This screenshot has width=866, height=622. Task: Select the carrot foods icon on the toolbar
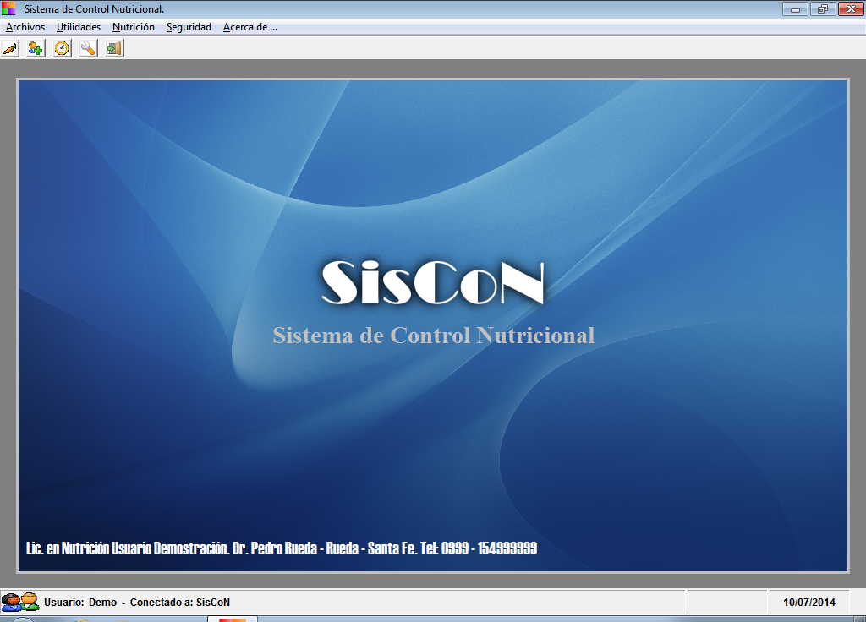tap(9, 48)
